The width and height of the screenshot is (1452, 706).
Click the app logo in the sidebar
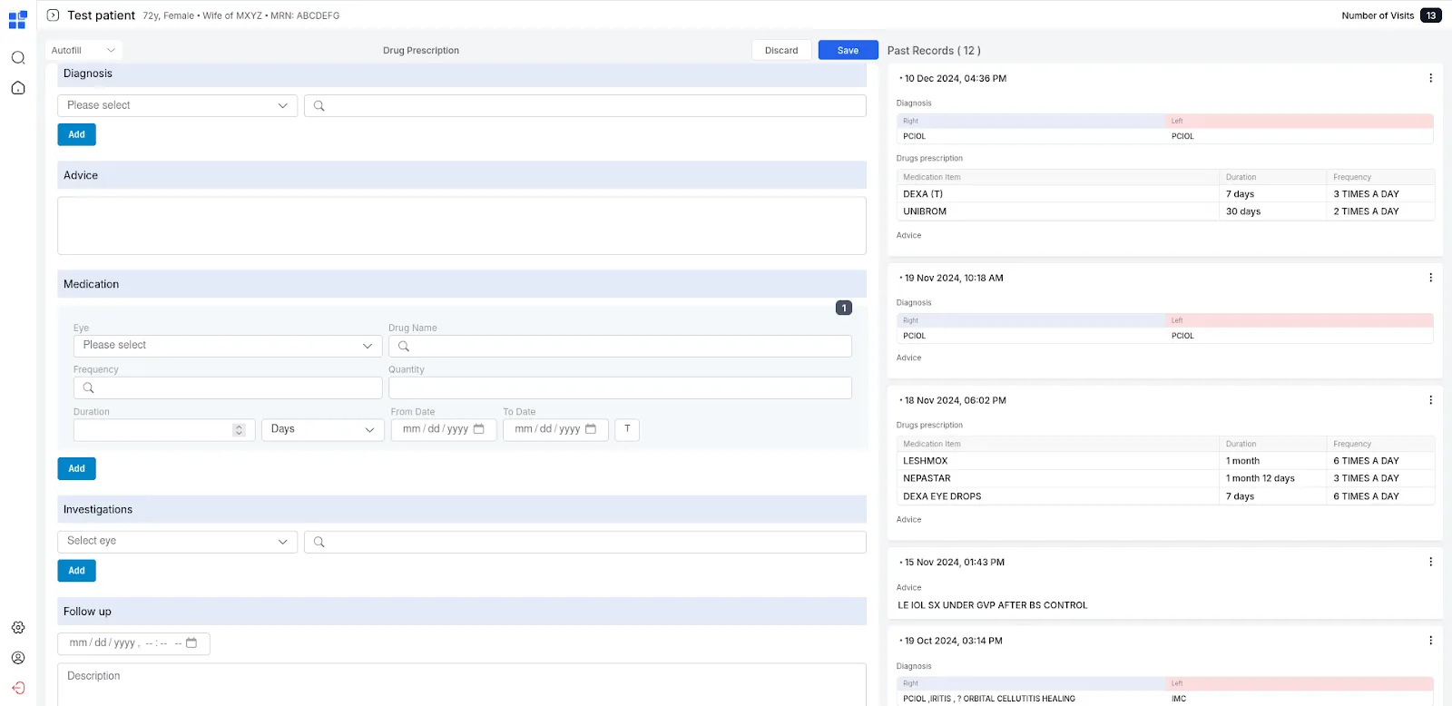17,20
